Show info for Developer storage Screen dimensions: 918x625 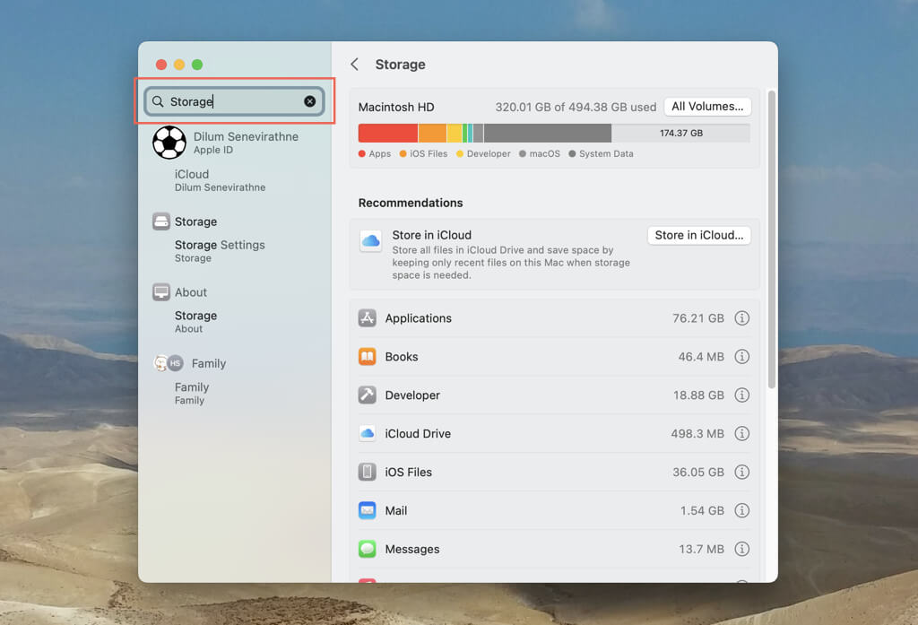pos(741,395)
